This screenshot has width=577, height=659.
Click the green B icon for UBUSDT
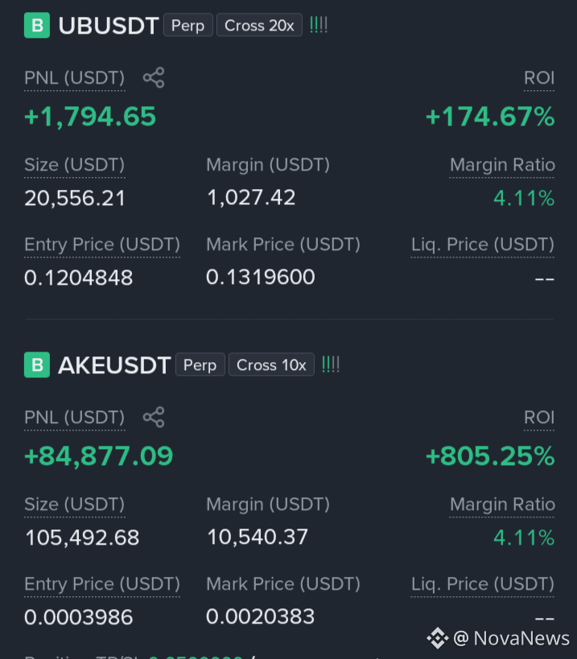coord(37,26)
